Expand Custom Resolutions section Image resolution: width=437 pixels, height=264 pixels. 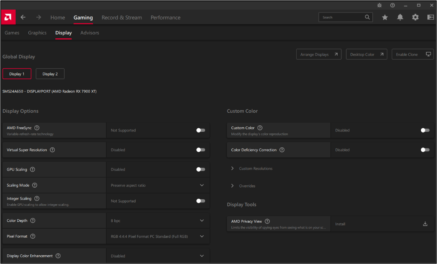(x=252, y=168)
